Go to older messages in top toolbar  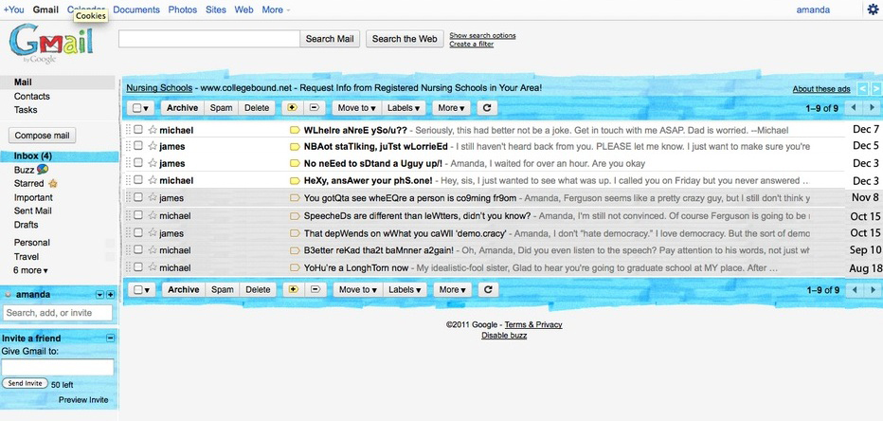pyautogui.click(x=872, y=108)
